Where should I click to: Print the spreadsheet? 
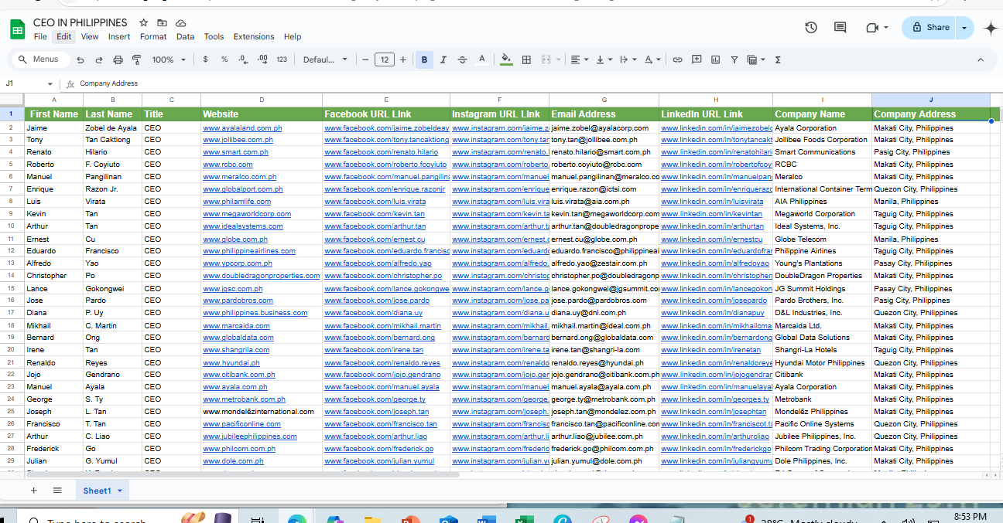point(118,59)
